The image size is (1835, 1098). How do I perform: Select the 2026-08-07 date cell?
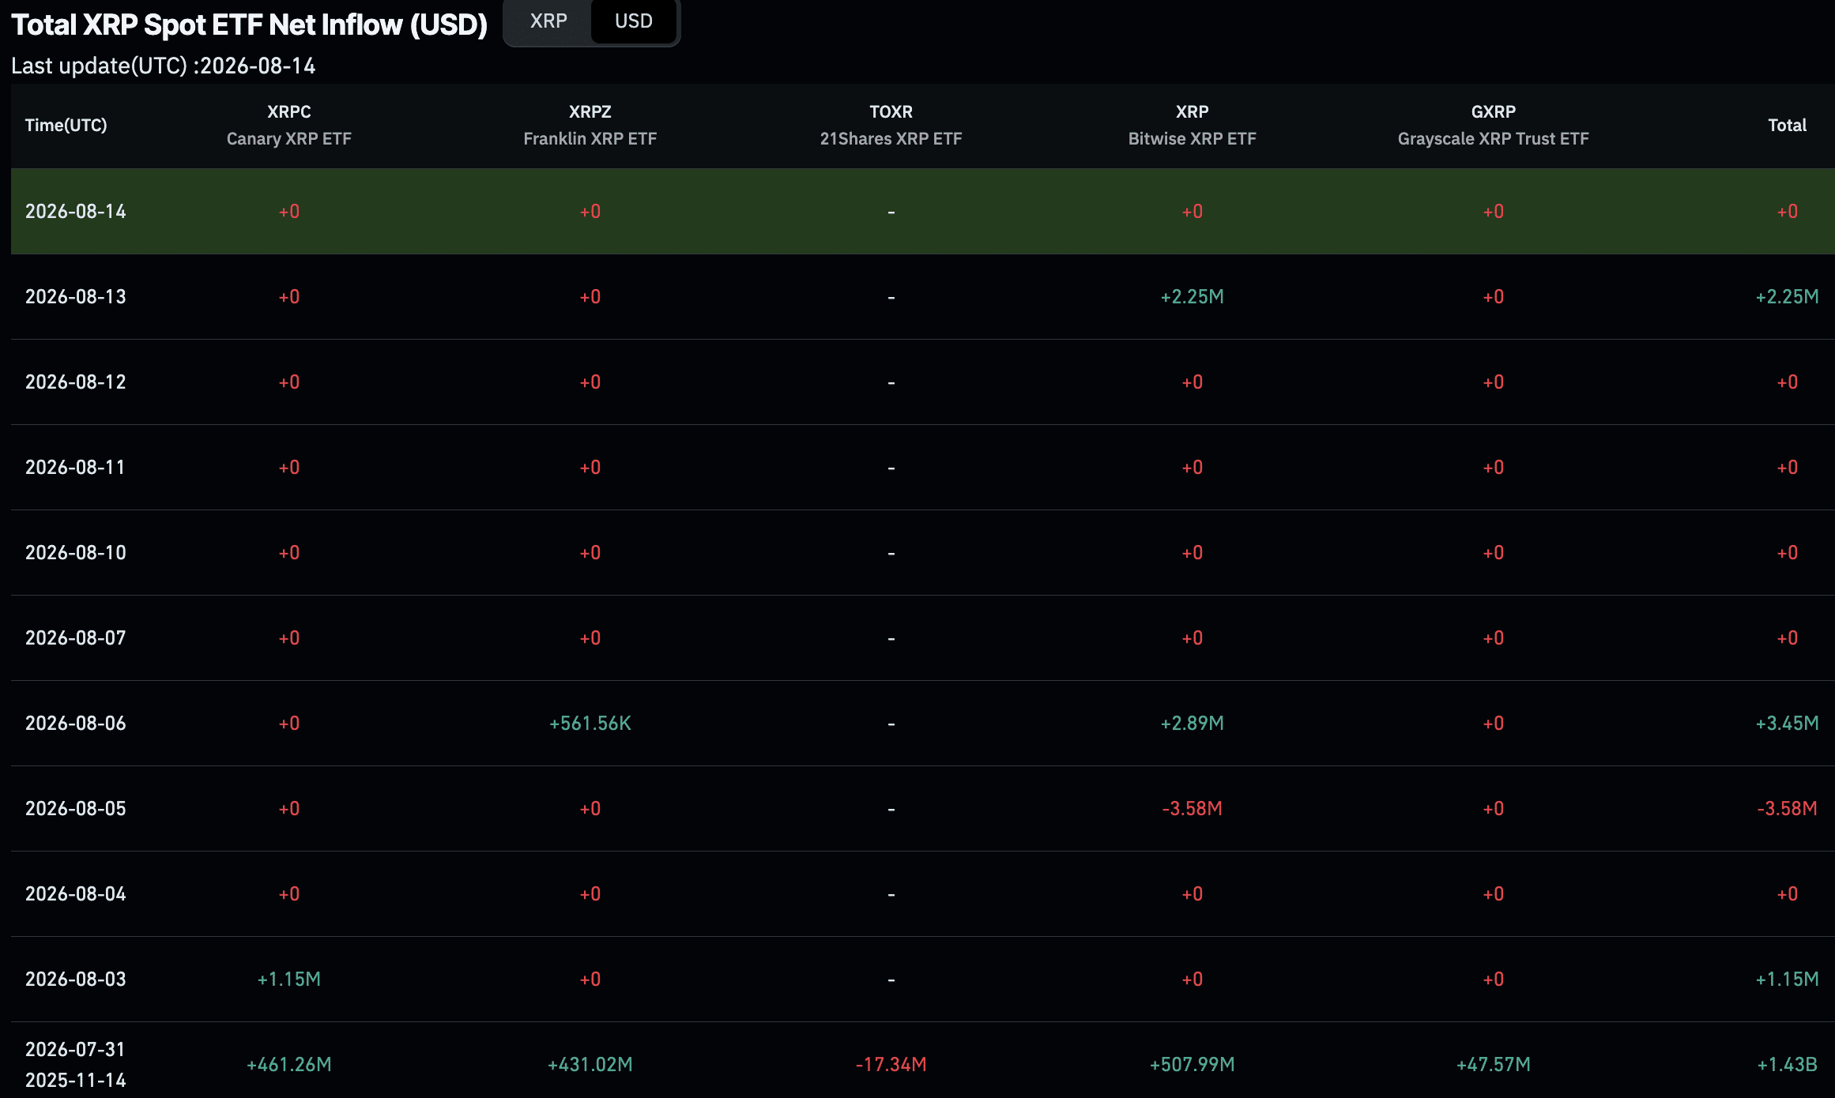click(x=76, y=637)
